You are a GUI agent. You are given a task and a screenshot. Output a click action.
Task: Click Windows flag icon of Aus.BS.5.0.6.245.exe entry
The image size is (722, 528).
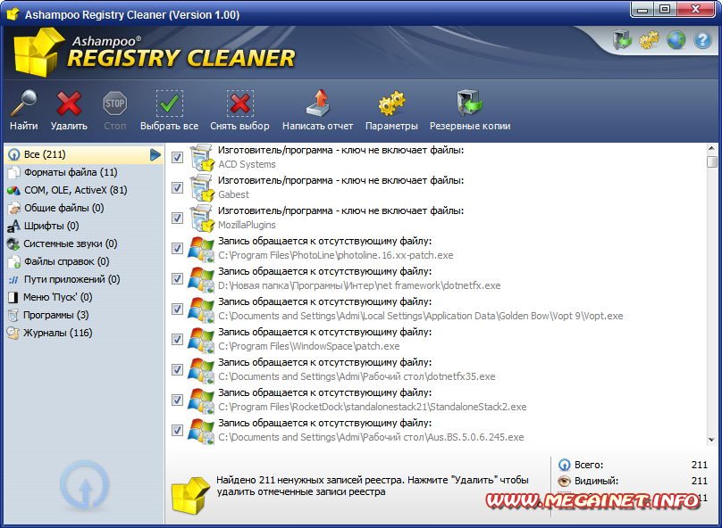tap(201, 431)
